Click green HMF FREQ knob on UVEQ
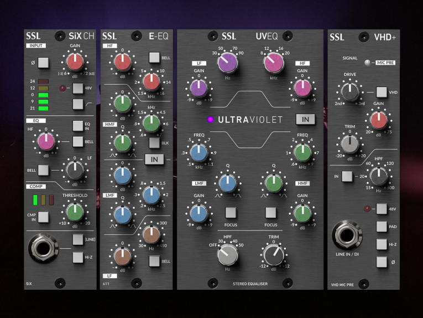This screenshot has width=423, height=318. (302, 152)
